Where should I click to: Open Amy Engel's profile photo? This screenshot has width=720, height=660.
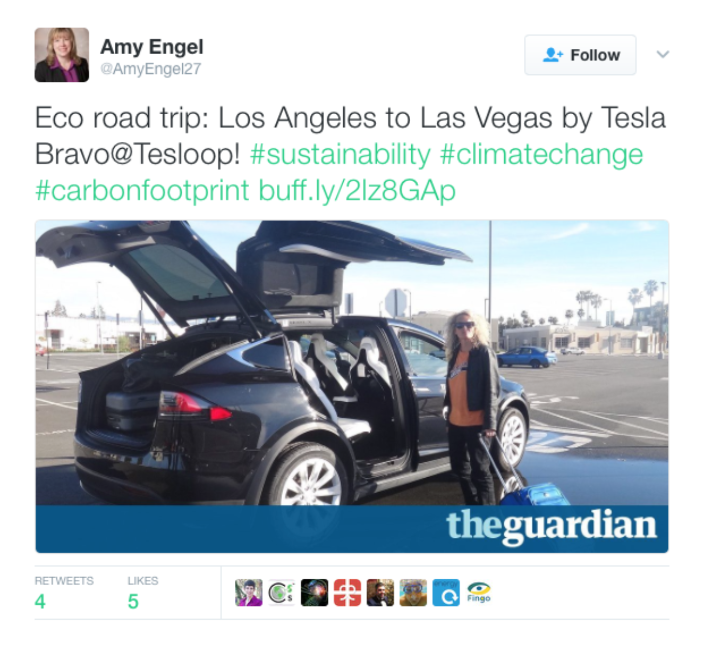(x=62, y=55)
